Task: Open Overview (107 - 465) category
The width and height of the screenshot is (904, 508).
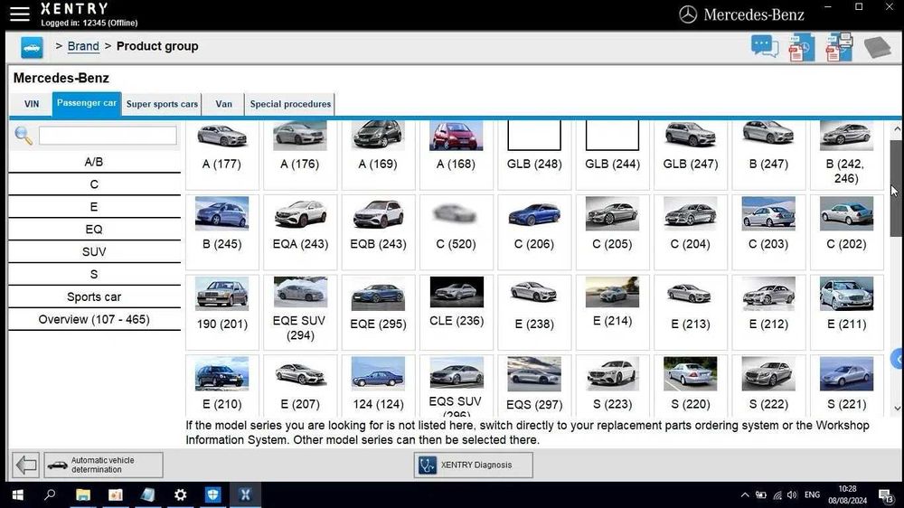Action: coord(94,319)
